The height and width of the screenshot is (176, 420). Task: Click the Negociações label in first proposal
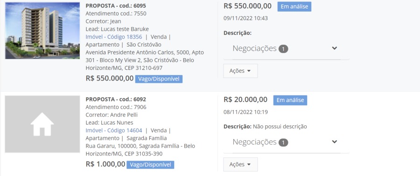pyautogui.click(x=254, y=48)
